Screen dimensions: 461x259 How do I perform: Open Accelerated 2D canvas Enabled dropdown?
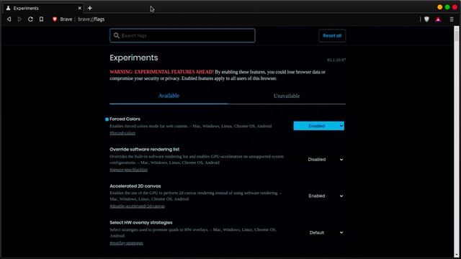click(318, 196)
